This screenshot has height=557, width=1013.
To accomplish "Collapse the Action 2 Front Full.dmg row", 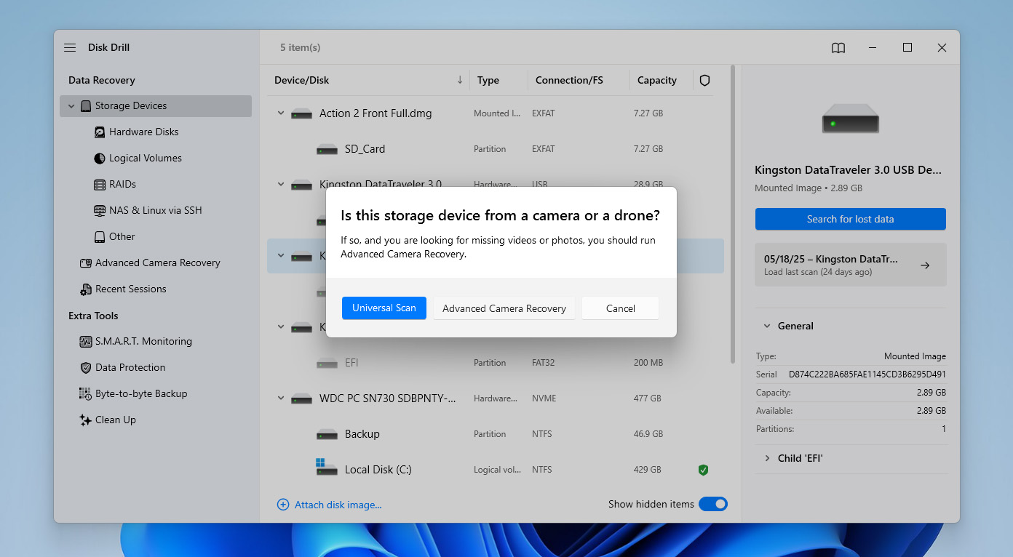I will tap(281, 113).
